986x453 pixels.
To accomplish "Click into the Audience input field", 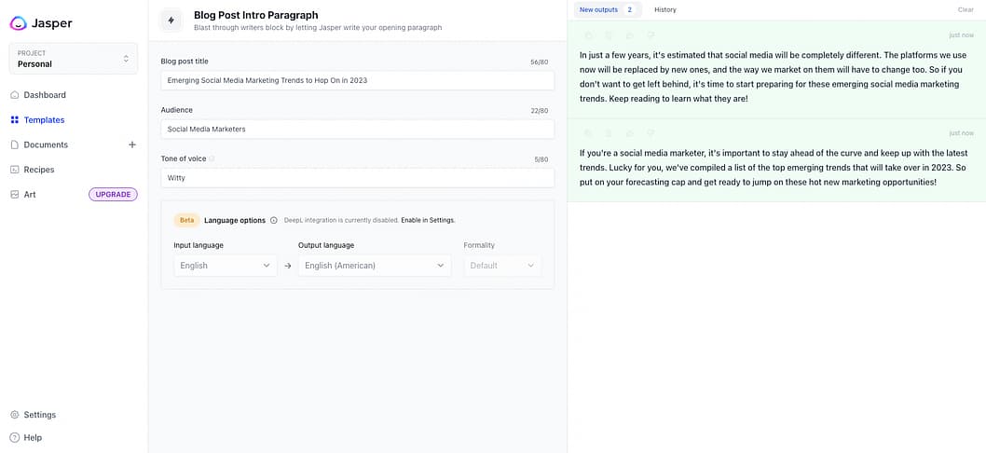I will coord(357,129).
